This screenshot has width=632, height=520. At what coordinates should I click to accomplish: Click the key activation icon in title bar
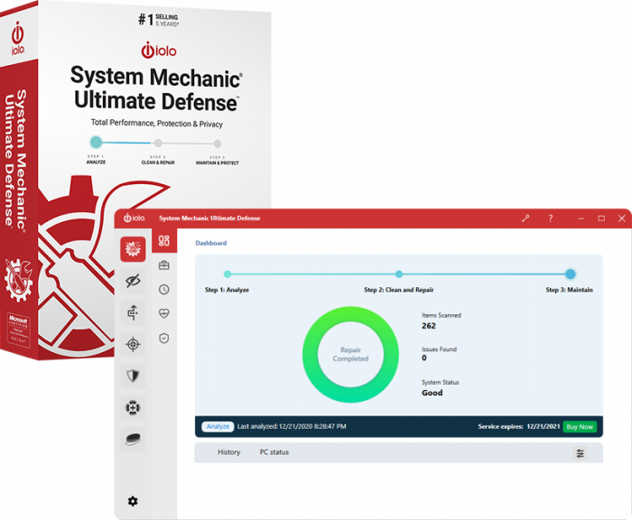pos(525,218)
